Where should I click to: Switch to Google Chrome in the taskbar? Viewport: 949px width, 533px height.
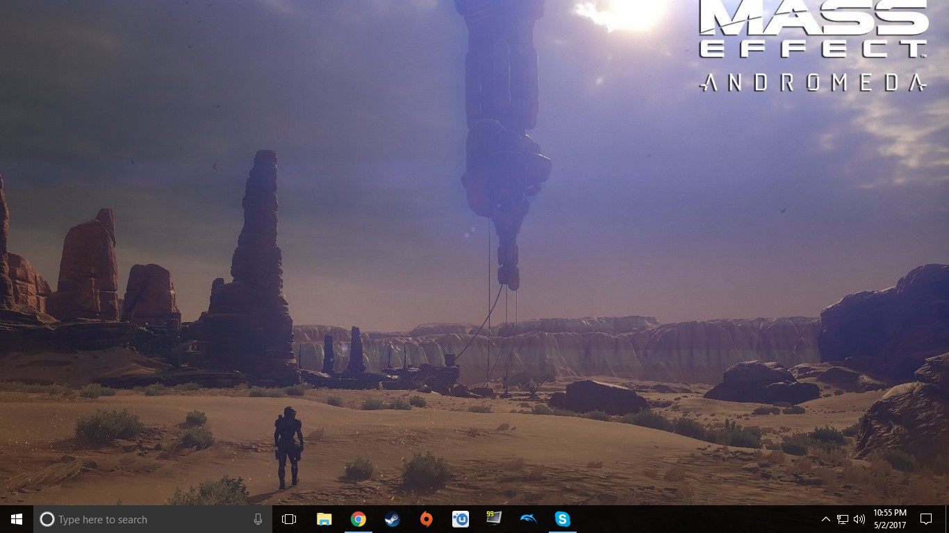(358, 519)
